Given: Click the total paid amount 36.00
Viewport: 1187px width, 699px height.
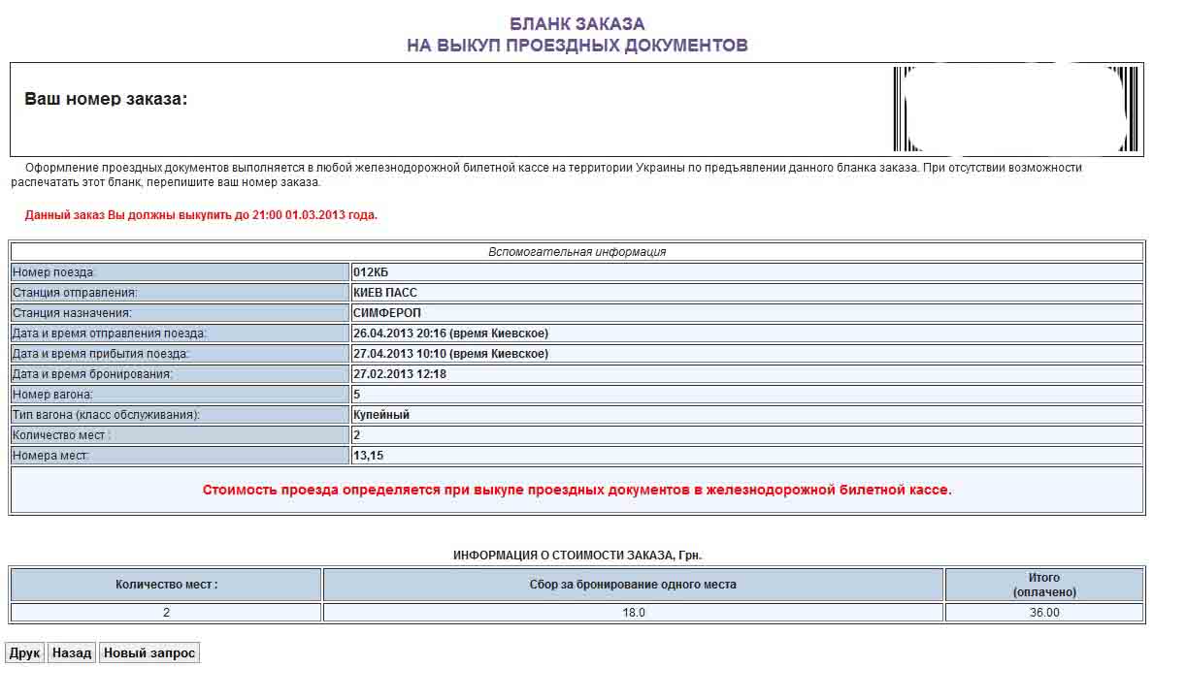Looking at the screenshot, I should click(x=1044, y=613).
